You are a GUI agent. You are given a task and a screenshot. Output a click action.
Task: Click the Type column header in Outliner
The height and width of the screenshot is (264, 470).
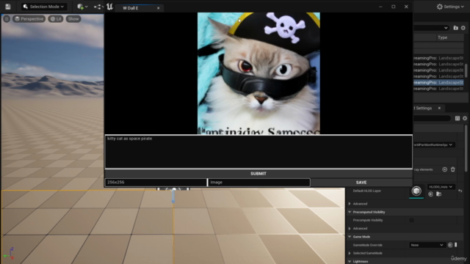click(442, 37)
